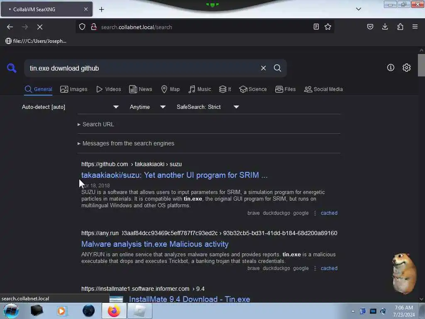Open cached version of suzu result
Image resolution: width=425 pixels, height=319 pixels.
click(x=329, y=213)
